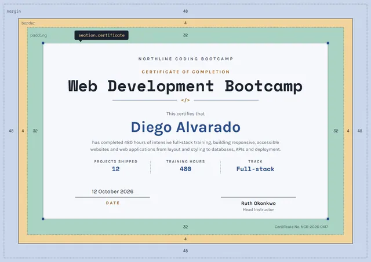Viewport: 371px width, 262px height.
Task: Click the top padding value 32
Action: tap(185, 35)
